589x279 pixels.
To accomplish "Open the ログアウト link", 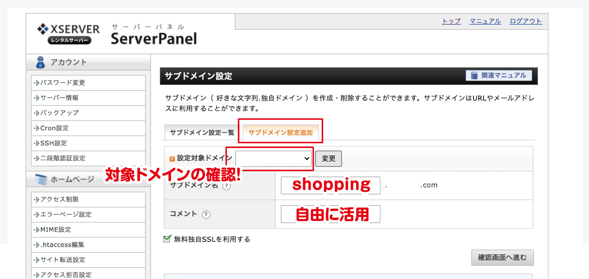I will click(x=525, y=21).
